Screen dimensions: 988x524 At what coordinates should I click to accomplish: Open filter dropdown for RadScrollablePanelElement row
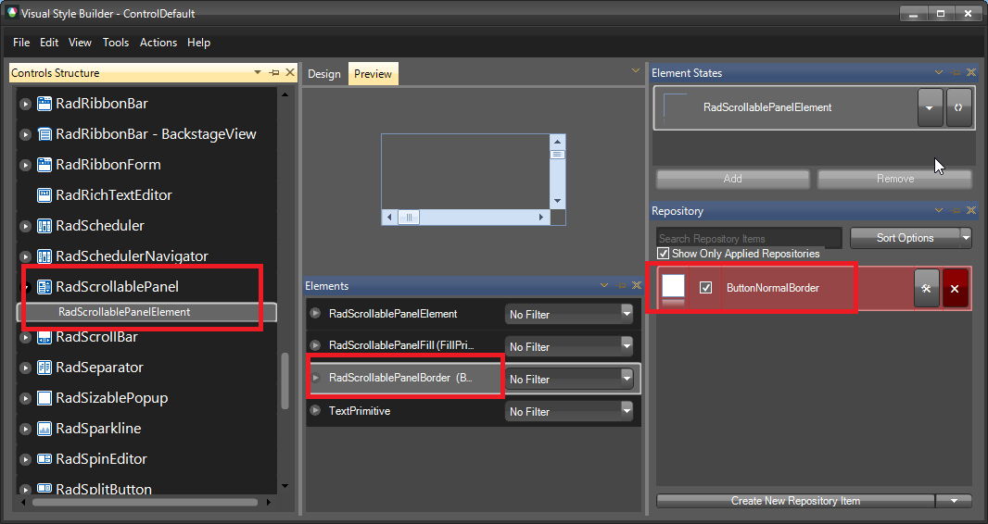[x=627, y=314]
